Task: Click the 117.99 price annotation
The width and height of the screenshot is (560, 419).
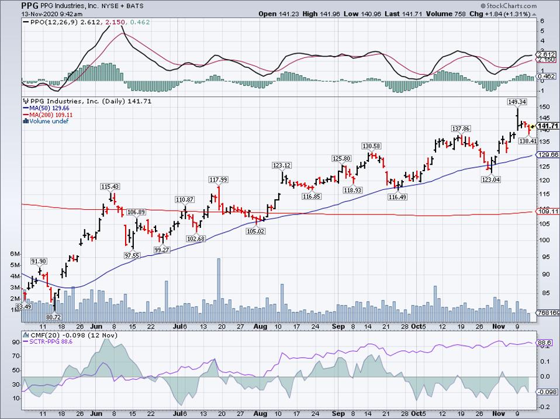Action: click(x=218, y=179)
